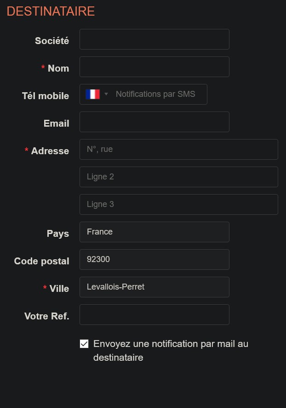Click the Société input field

(154, 39)
